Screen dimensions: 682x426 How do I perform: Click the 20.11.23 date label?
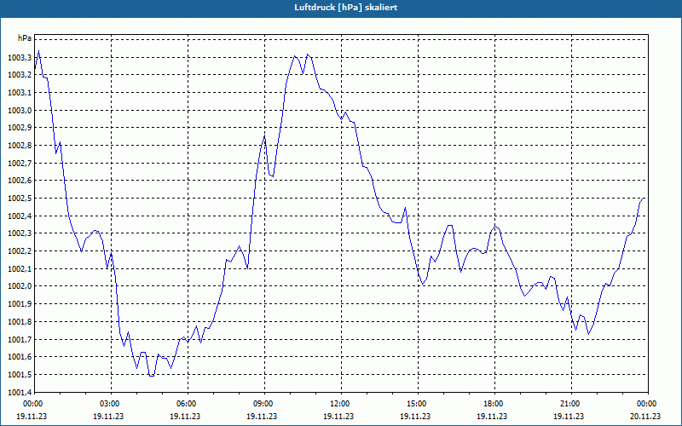[x=645, y=416]
